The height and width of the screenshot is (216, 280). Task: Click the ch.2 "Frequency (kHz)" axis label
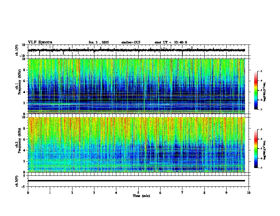click(19, 140)
